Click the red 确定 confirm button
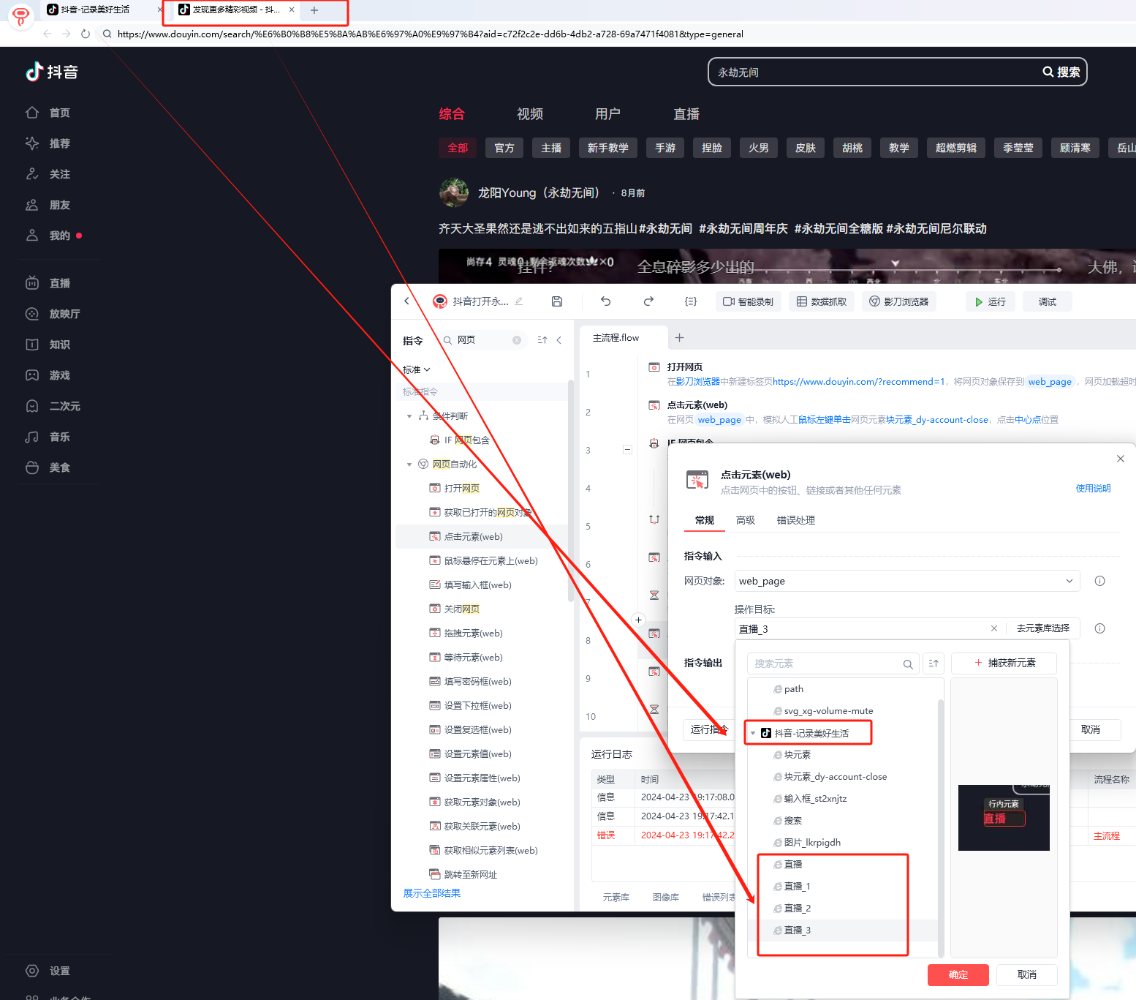This screenshot has height=1000, width=1136. click(x=958, y=974)
